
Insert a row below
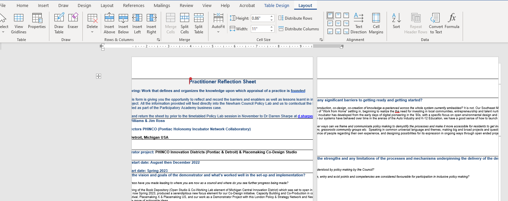(x=123, y=23)
